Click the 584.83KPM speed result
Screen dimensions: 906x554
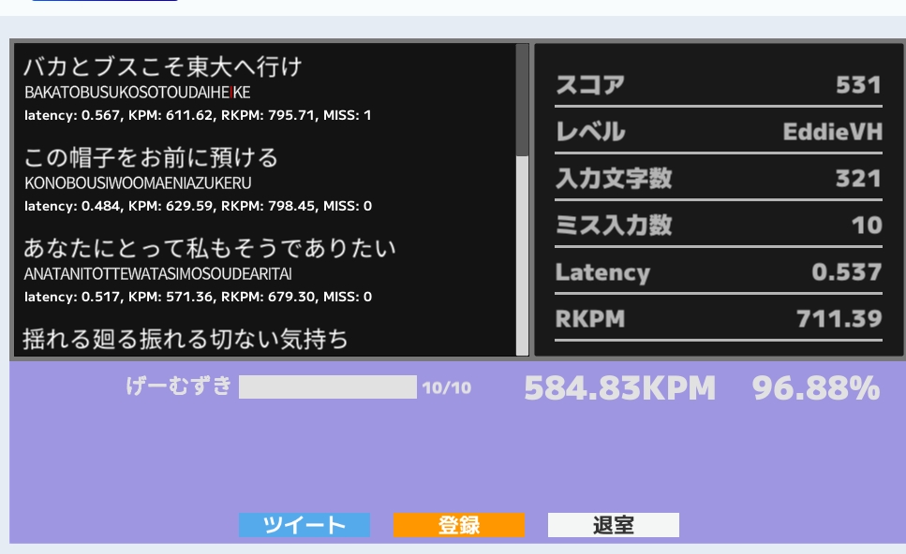pos(619,387)
